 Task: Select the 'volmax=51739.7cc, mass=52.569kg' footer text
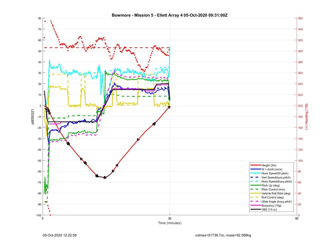click(x=223, y=235)
